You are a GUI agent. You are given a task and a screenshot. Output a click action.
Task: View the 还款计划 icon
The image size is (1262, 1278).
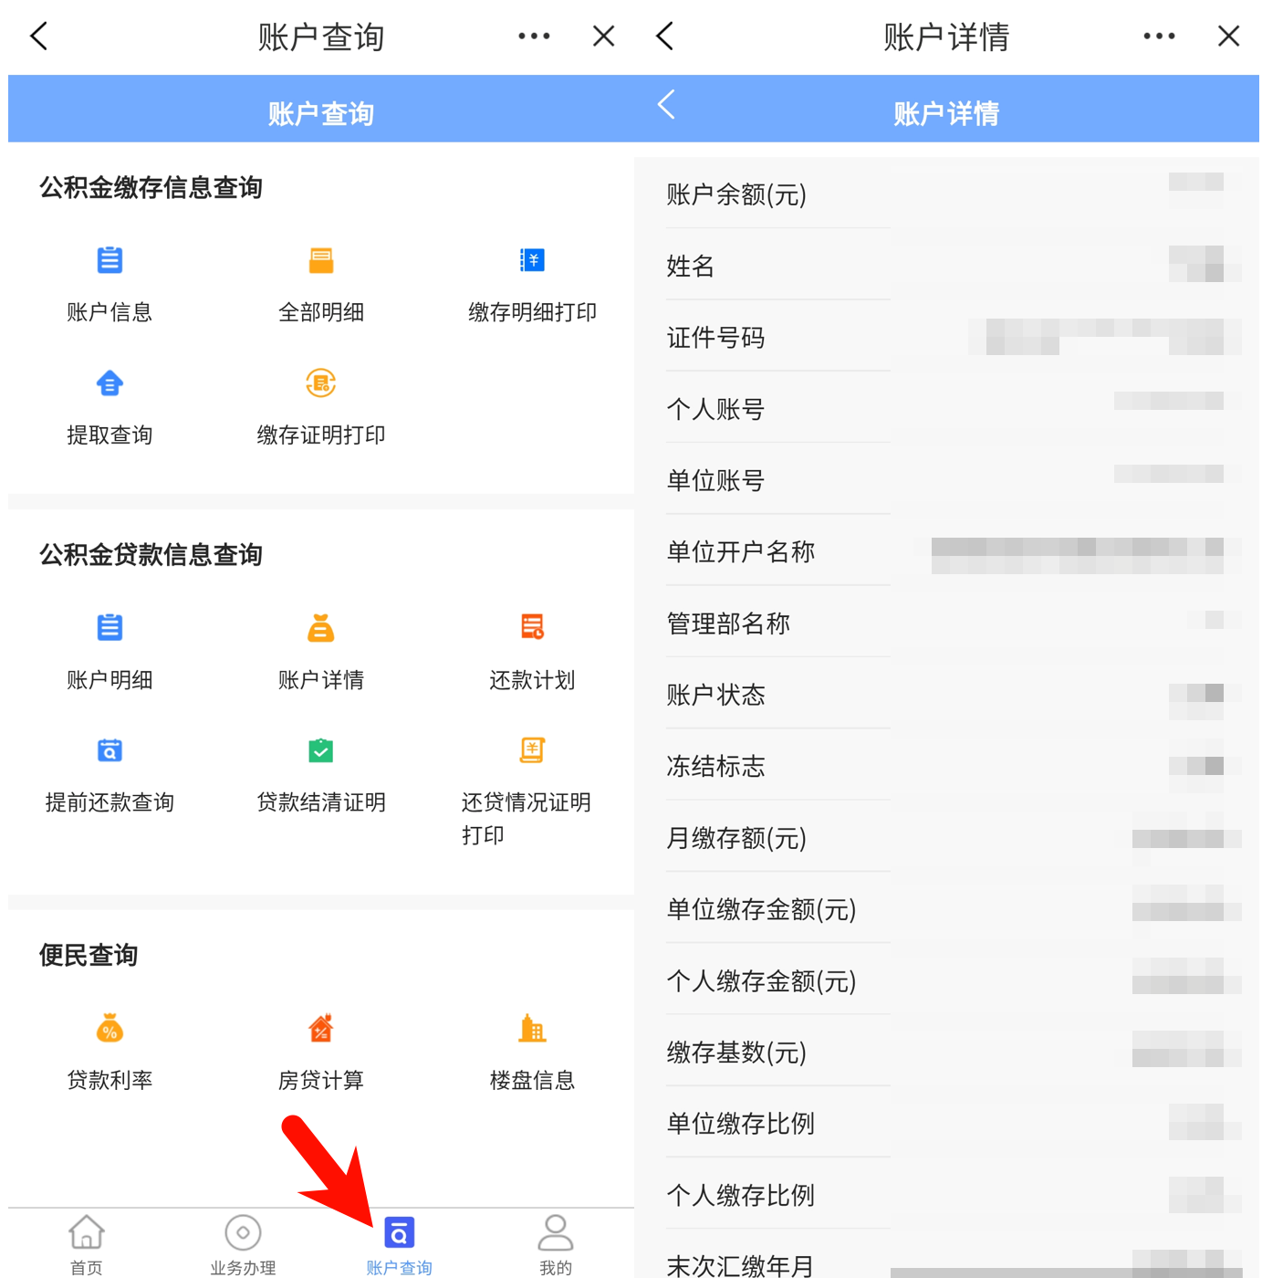click(x=532, y=628)
